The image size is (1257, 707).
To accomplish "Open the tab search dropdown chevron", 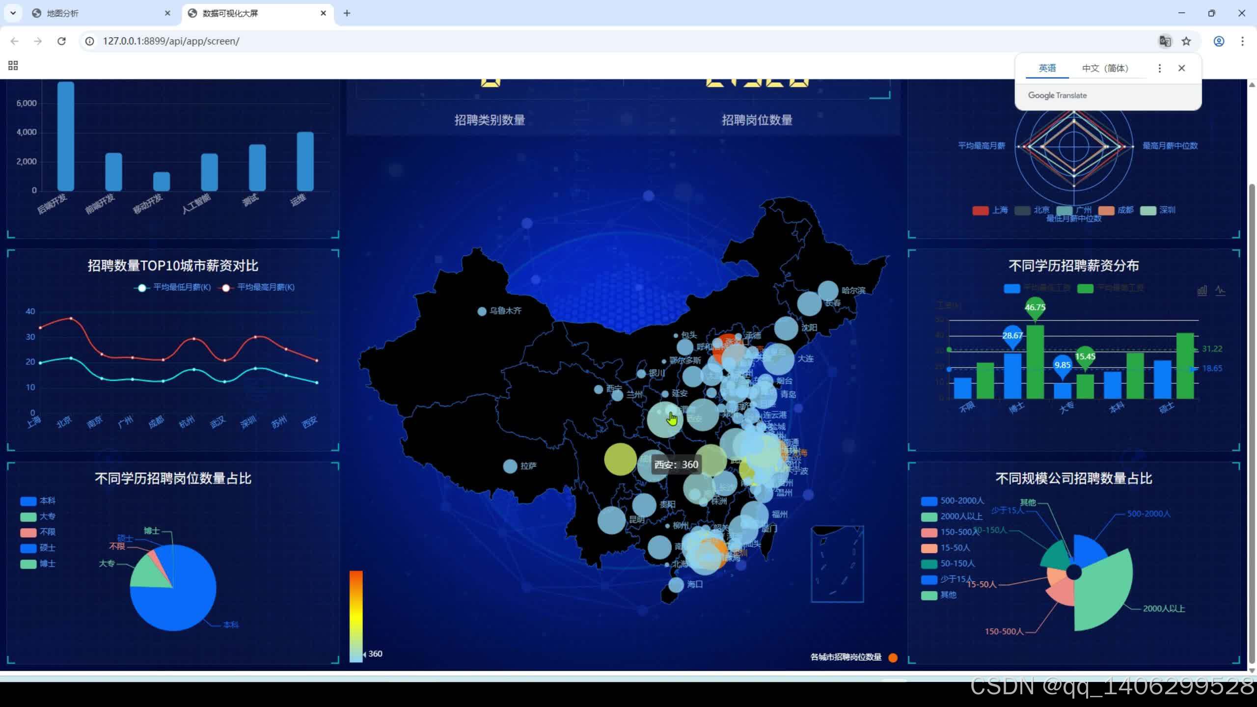I will (13, 13).
